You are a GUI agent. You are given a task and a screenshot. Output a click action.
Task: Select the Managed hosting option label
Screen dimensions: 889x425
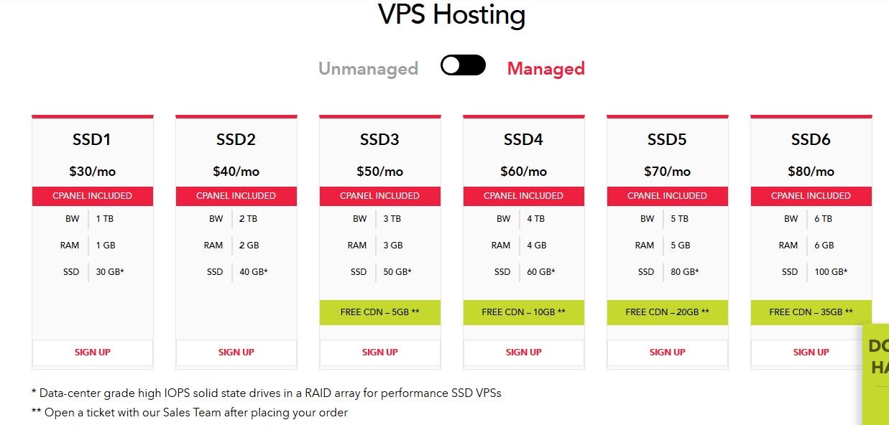[545, 69]
